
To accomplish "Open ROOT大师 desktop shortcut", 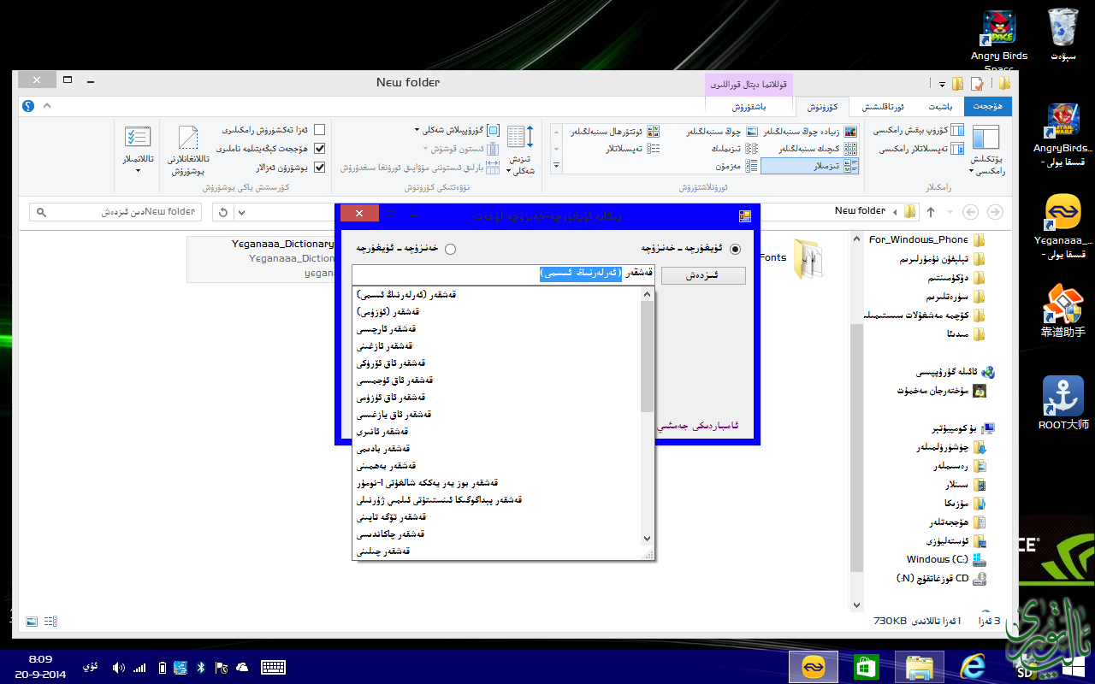I will click(1063, 403).
